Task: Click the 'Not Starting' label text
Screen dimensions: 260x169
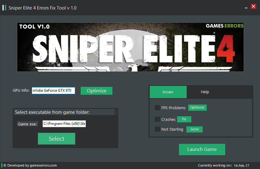Action: [x=172, y=129]
